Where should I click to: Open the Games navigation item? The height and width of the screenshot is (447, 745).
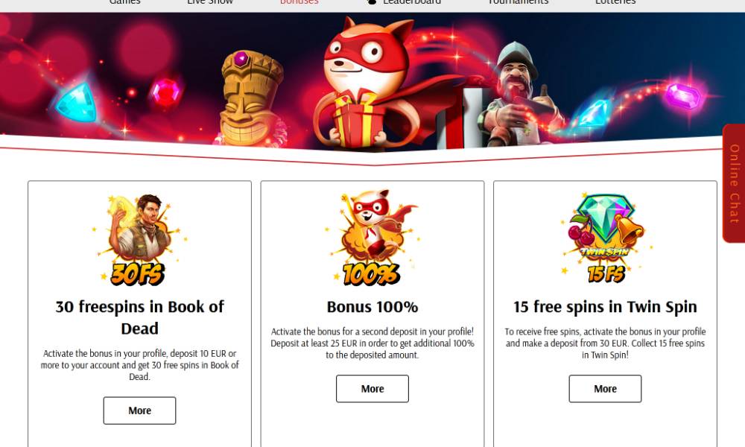124,2
